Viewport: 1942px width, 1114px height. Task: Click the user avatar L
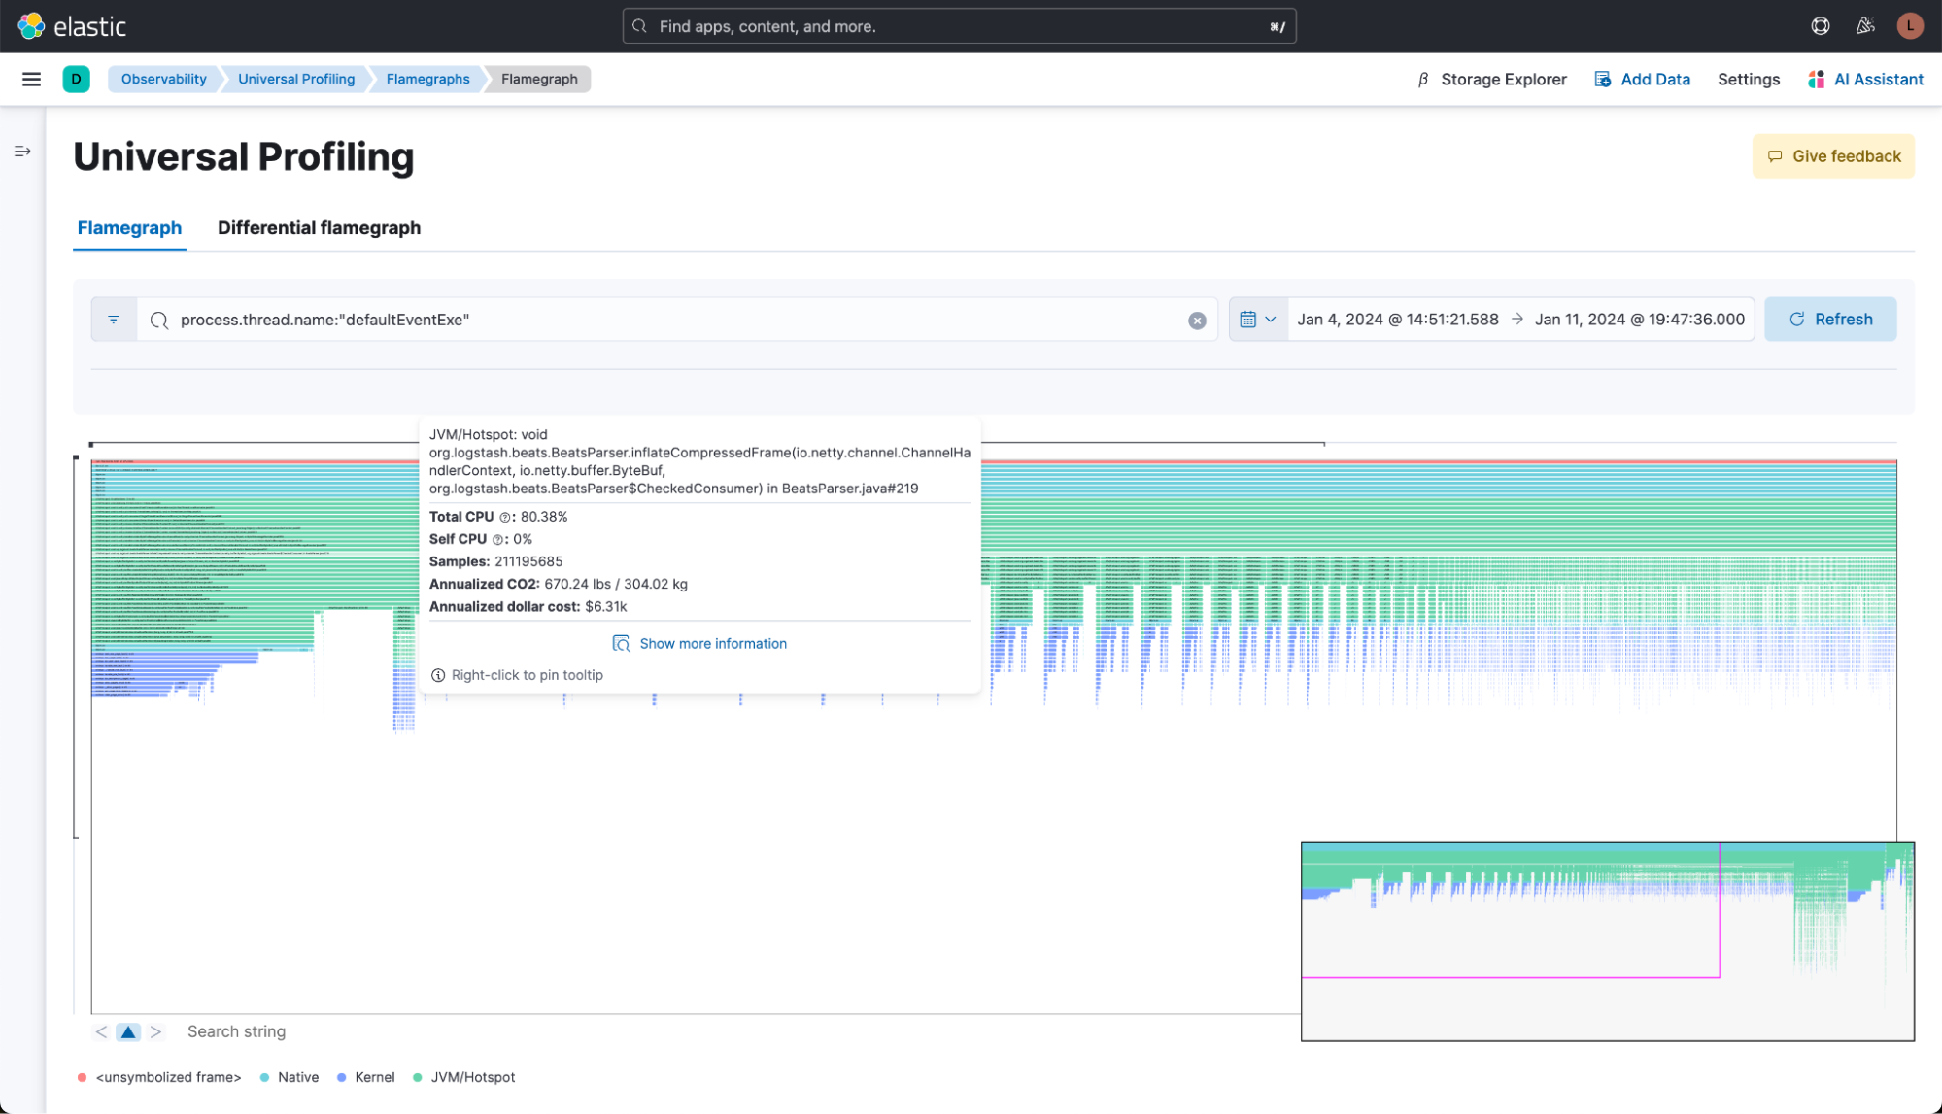(x=1909, y=26)
